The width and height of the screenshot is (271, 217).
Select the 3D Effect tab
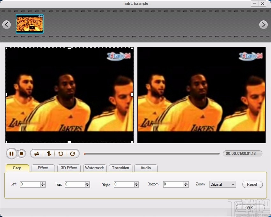coord(69,168)
